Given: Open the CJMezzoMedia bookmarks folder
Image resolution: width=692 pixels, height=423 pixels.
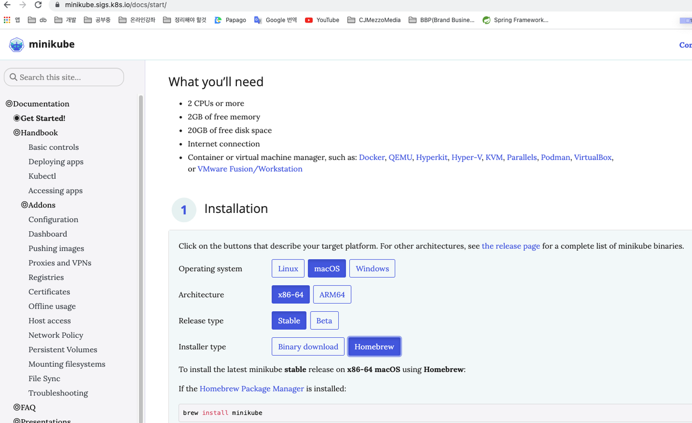Looking at the screenshot, I should 374,20.
